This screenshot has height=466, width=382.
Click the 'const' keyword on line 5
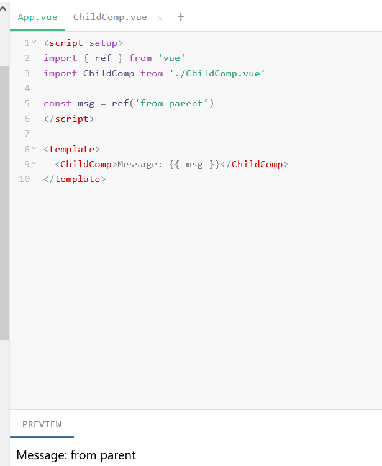click(57, 103)
